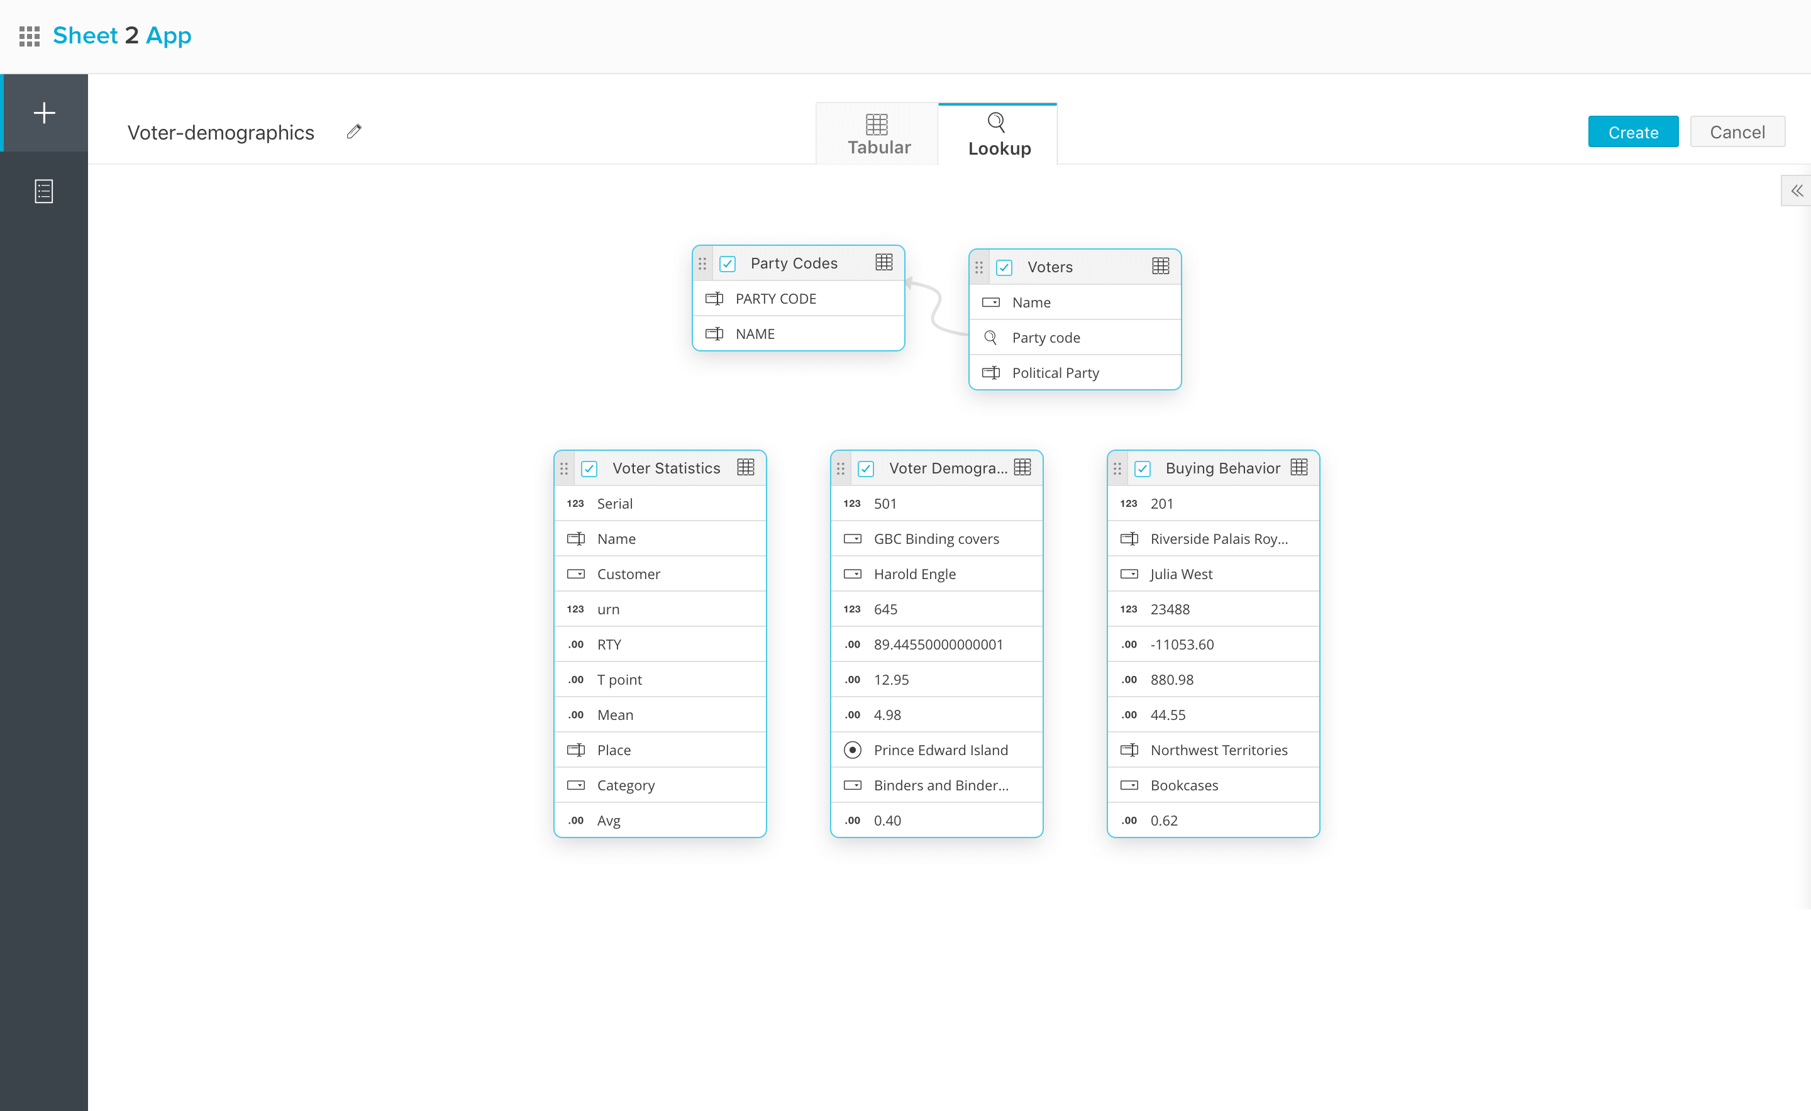
Task: Select the 0.62 field row
Action: (1213, 821)
